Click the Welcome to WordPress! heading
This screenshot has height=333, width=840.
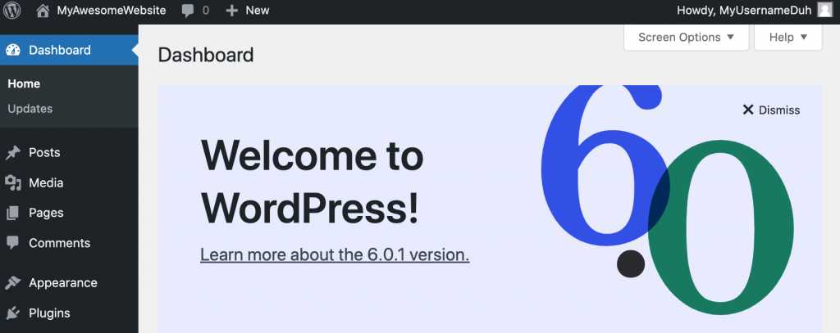(312, 182)
